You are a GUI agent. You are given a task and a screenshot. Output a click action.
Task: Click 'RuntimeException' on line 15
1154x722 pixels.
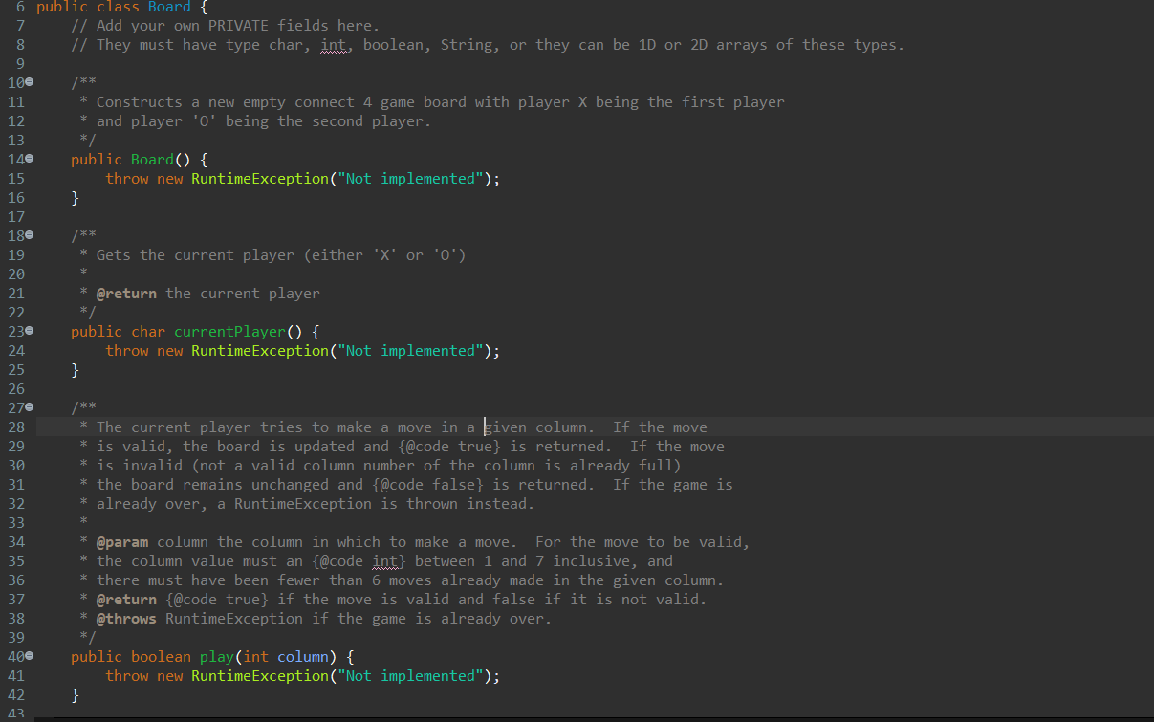[259, 179]
